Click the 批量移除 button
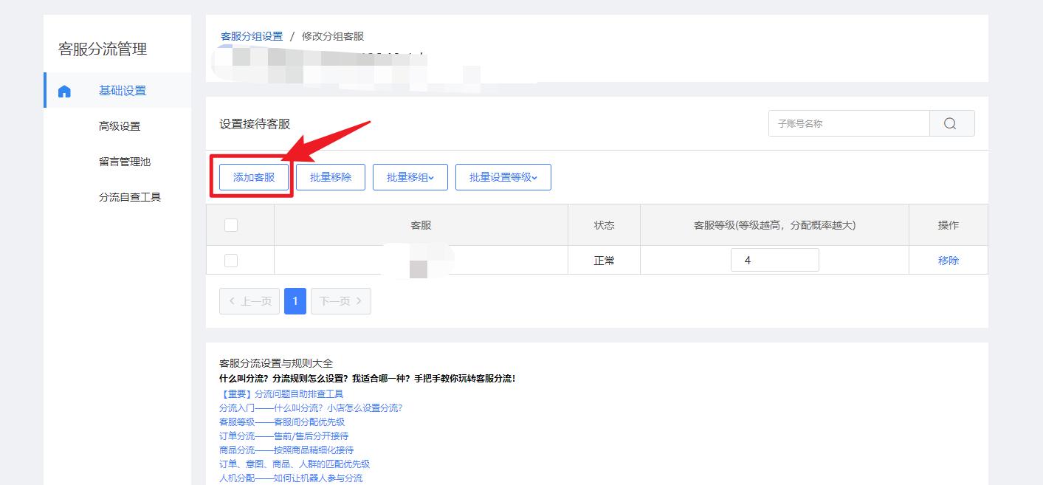This screenshot has width=1043, height=485. [x=330, y=176]
